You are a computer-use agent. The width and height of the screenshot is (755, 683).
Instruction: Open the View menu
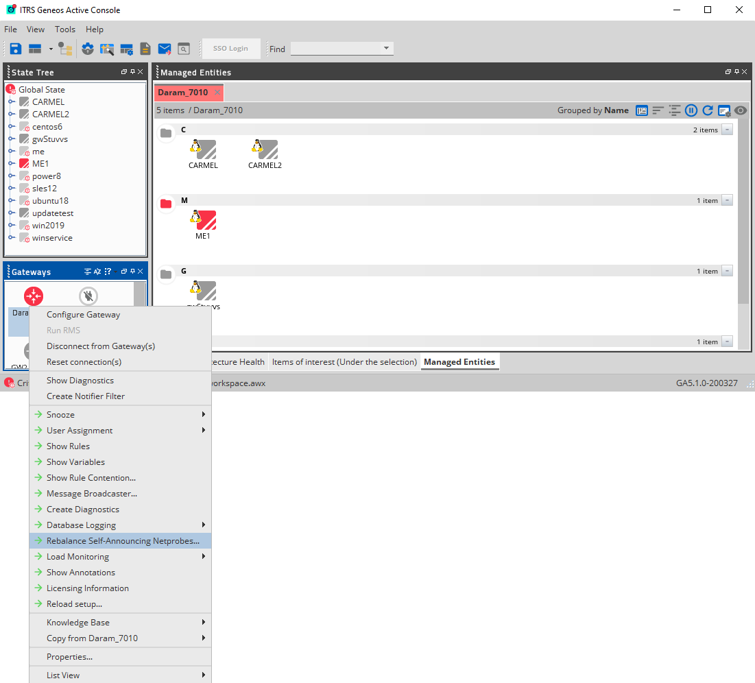(x=36, y=29)
